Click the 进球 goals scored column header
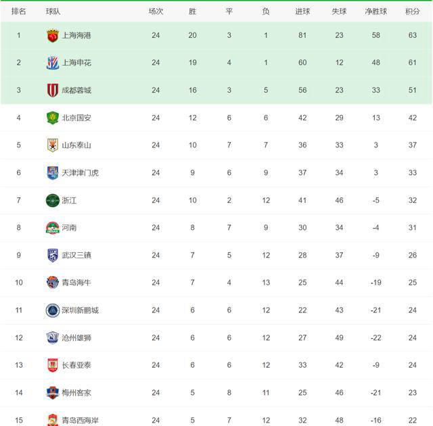Viewport: 433px width, 426px height. pyautogui.click(x=302, y=11)
